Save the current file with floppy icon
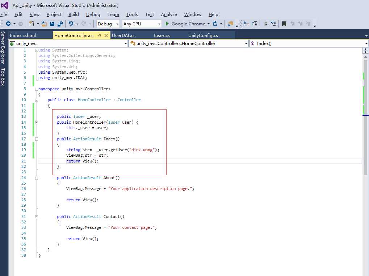 (x=52, y=24)
